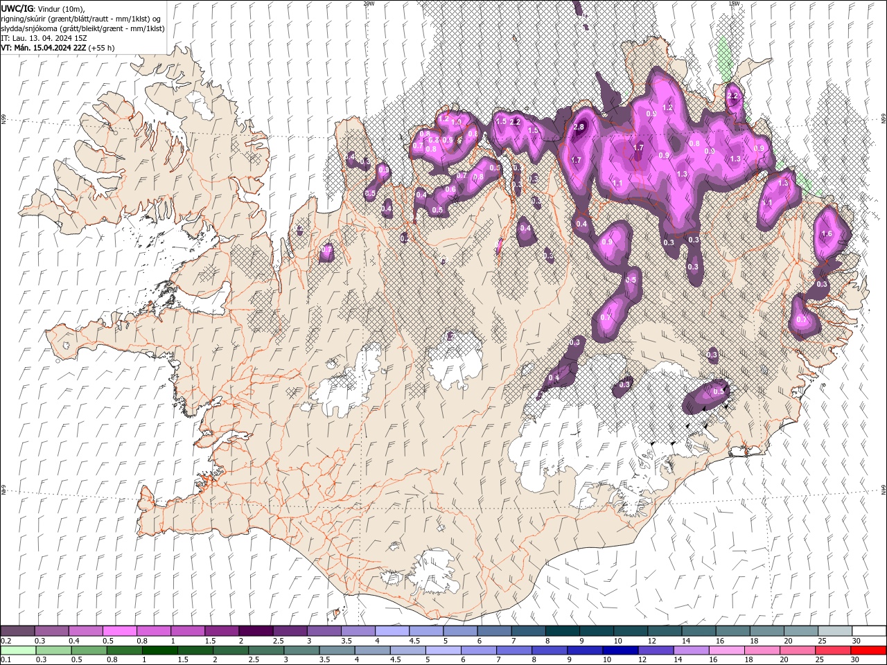The image size is (887, 665).
Task: Click the '20W' longitude label at top
Action: tap(369, 3)
